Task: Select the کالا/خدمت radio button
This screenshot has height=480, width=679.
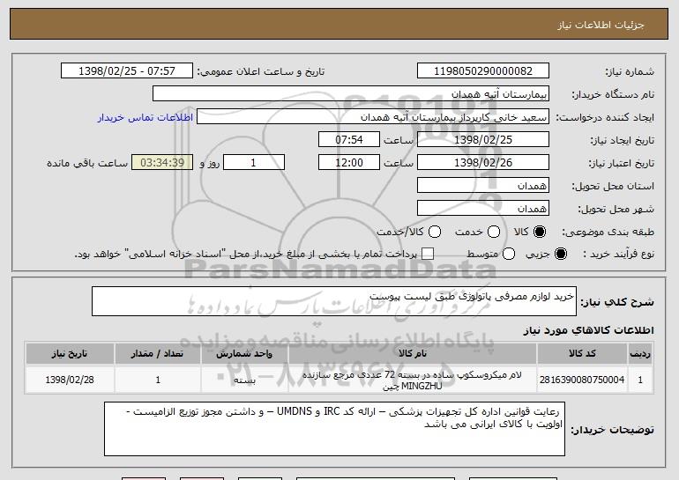Action: [x=435, y=232]
